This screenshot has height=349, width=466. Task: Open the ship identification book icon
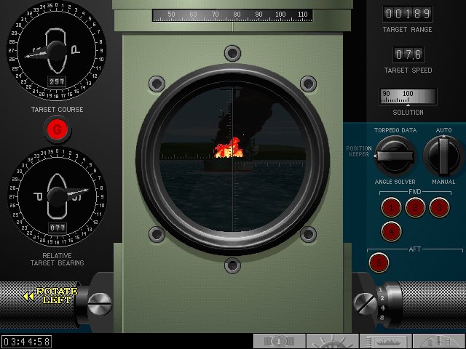[x=386, y=341]
